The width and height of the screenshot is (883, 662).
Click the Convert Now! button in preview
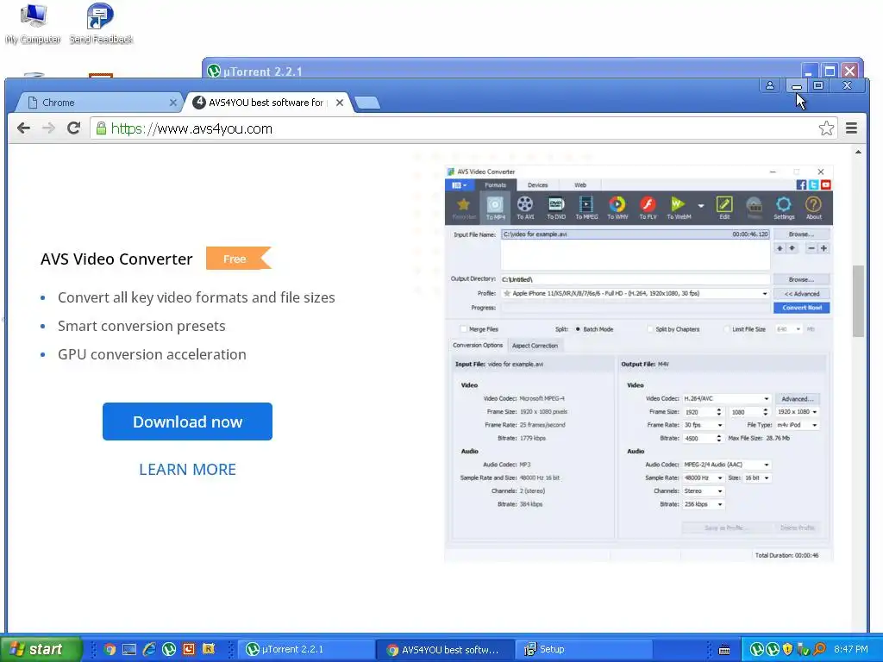(801, 308)
